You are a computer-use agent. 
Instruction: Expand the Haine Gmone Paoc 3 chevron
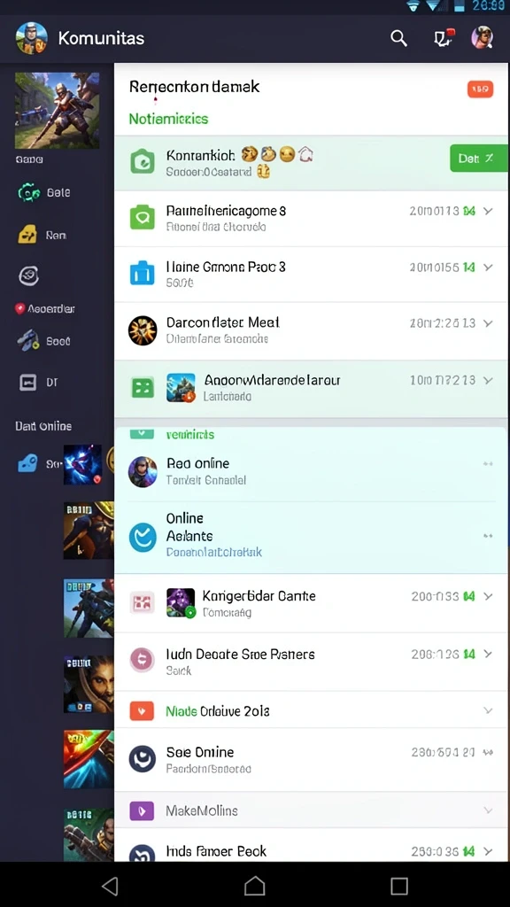pyautogui.click(x=489, y=267)
